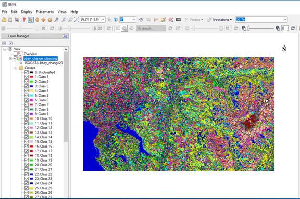Screen dimensions: 300x199
Task: Open the rotation angle dropdown
Action: (134, 19)
